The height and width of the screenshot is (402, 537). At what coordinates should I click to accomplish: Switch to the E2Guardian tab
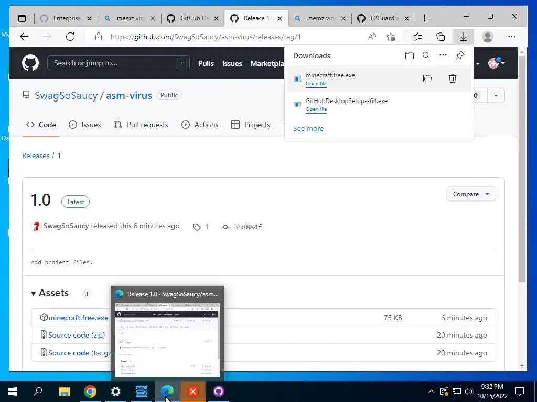[x=383, y=18]
